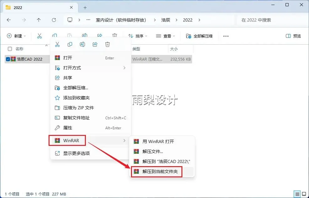
Task: Click the Rename icon in context menu
Action: pyautogui.click(x=82, y=44)
